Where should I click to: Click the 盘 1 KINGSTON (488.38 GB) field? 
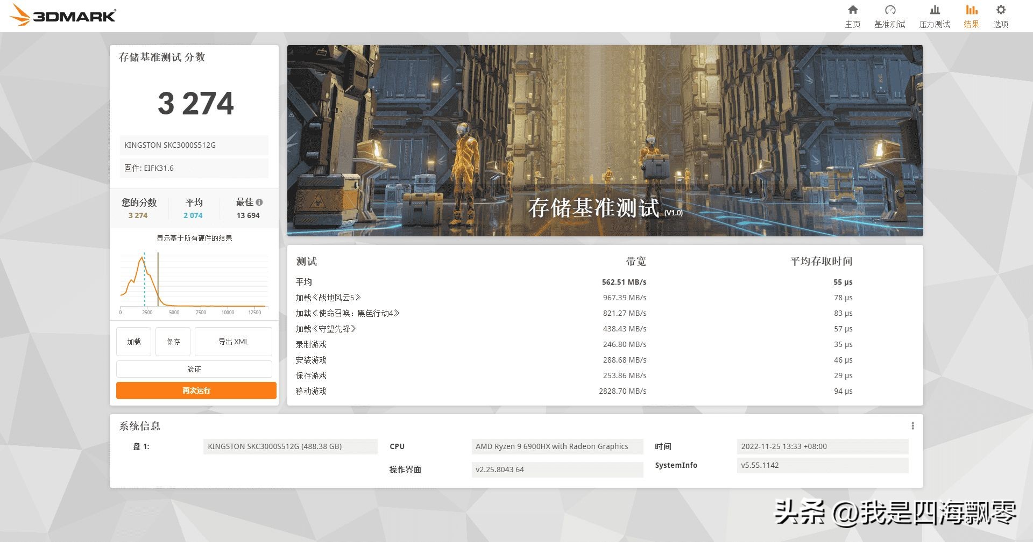pyautogui.click(x=291, y=446)
